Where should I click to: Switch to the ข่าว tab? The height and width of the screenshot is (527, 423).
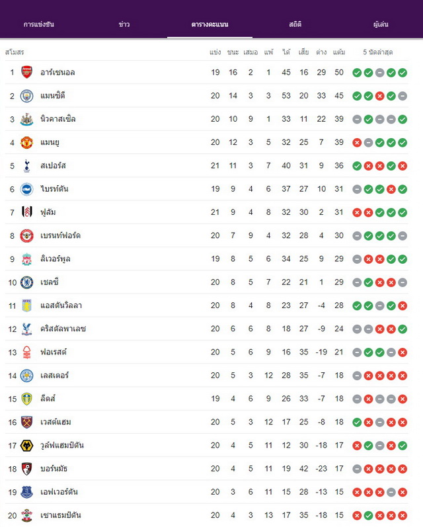[124, 24]
